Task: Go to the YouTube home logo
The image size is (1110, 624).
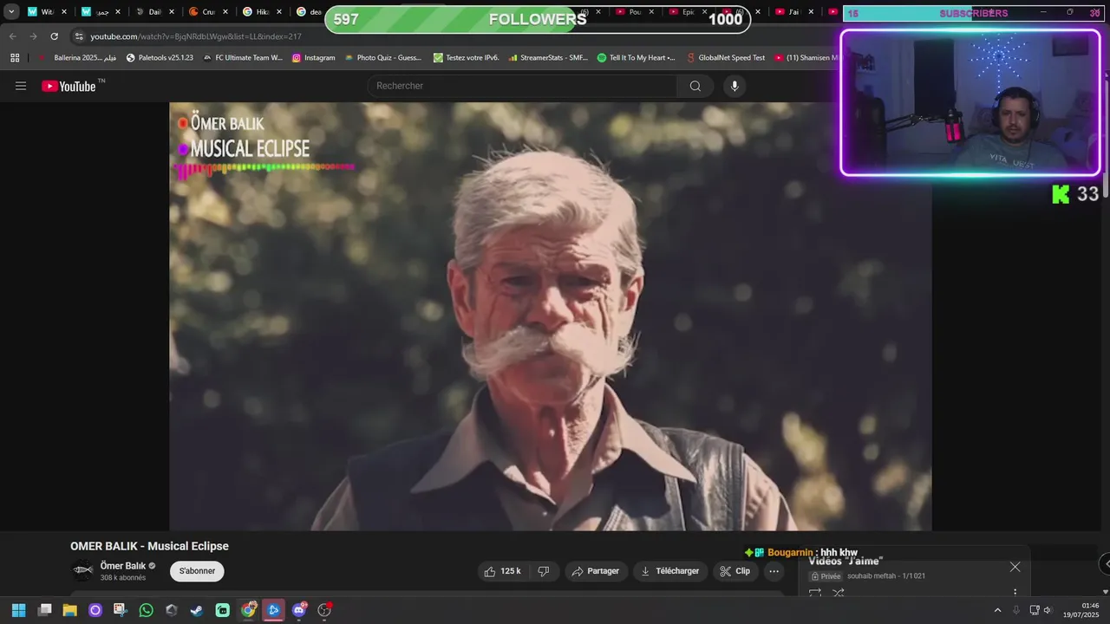Action: (69, 86)
